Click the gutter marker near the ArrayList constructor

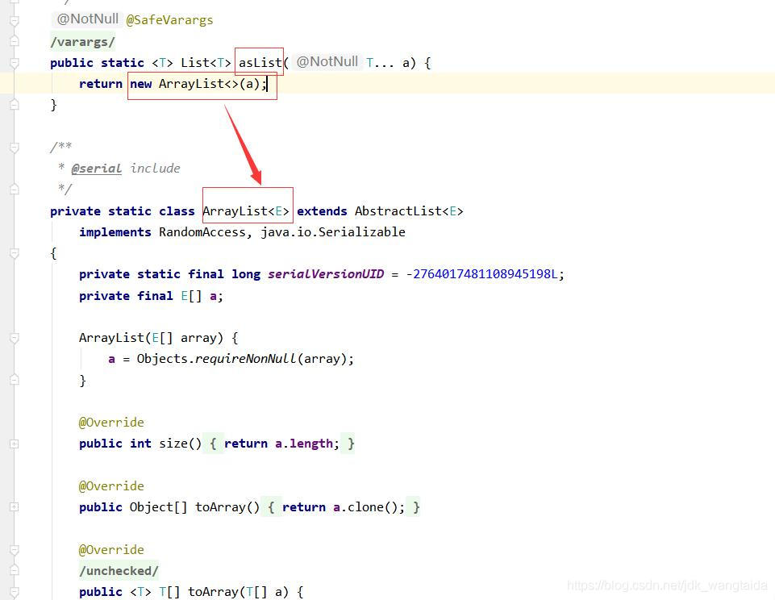click(14, 338)
